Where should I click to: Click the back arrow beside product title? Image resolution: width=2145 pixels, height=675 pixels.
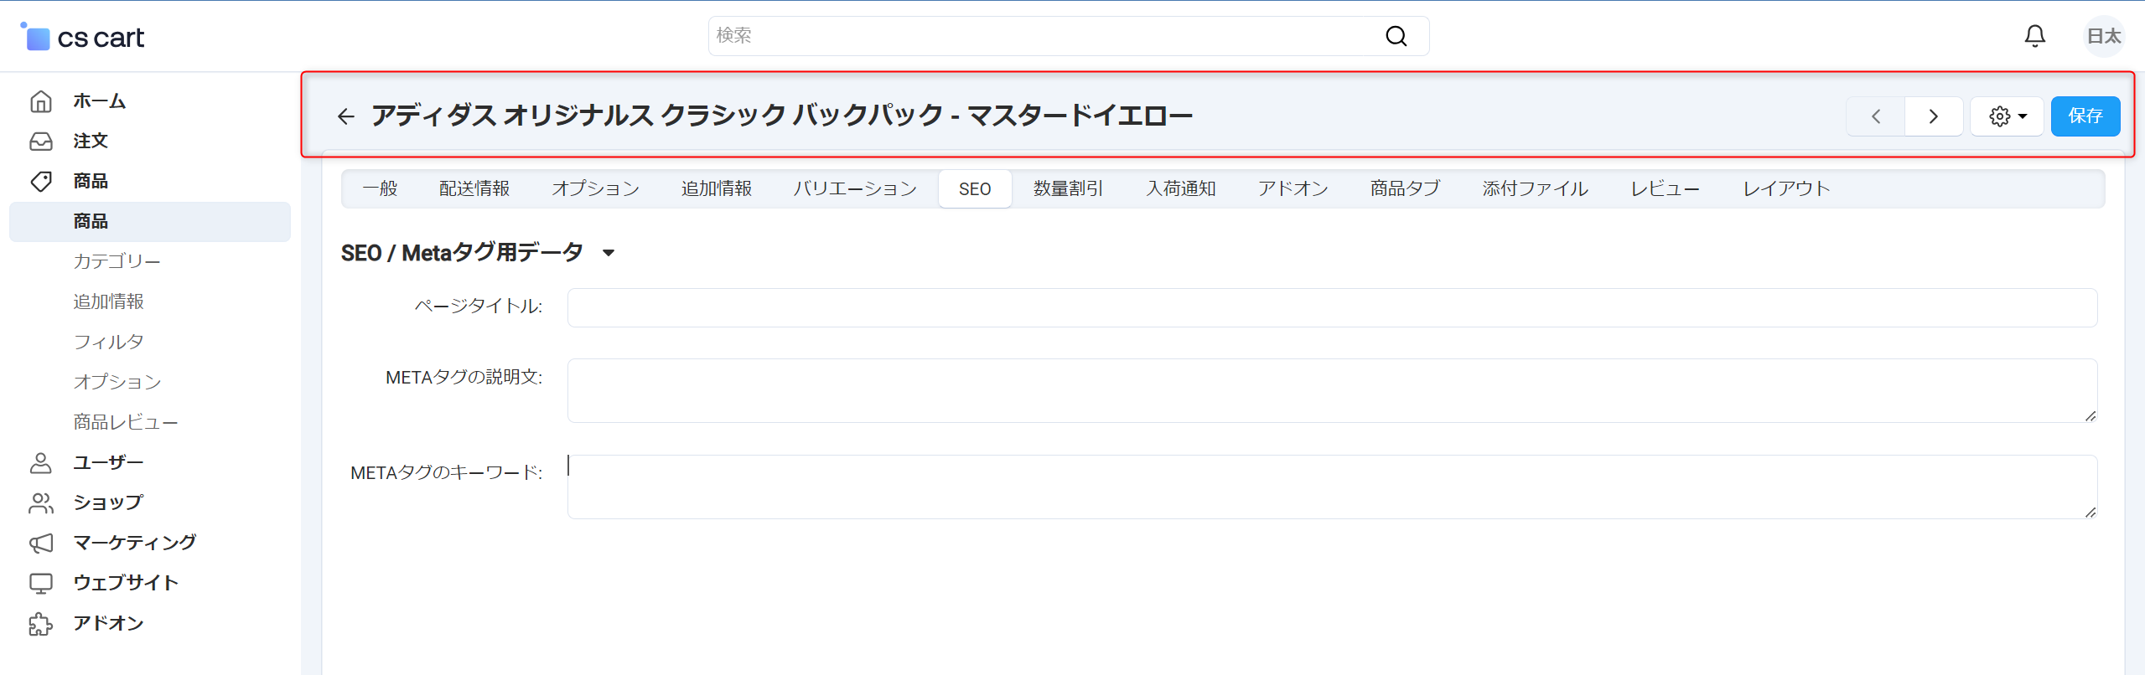point(345,116)
